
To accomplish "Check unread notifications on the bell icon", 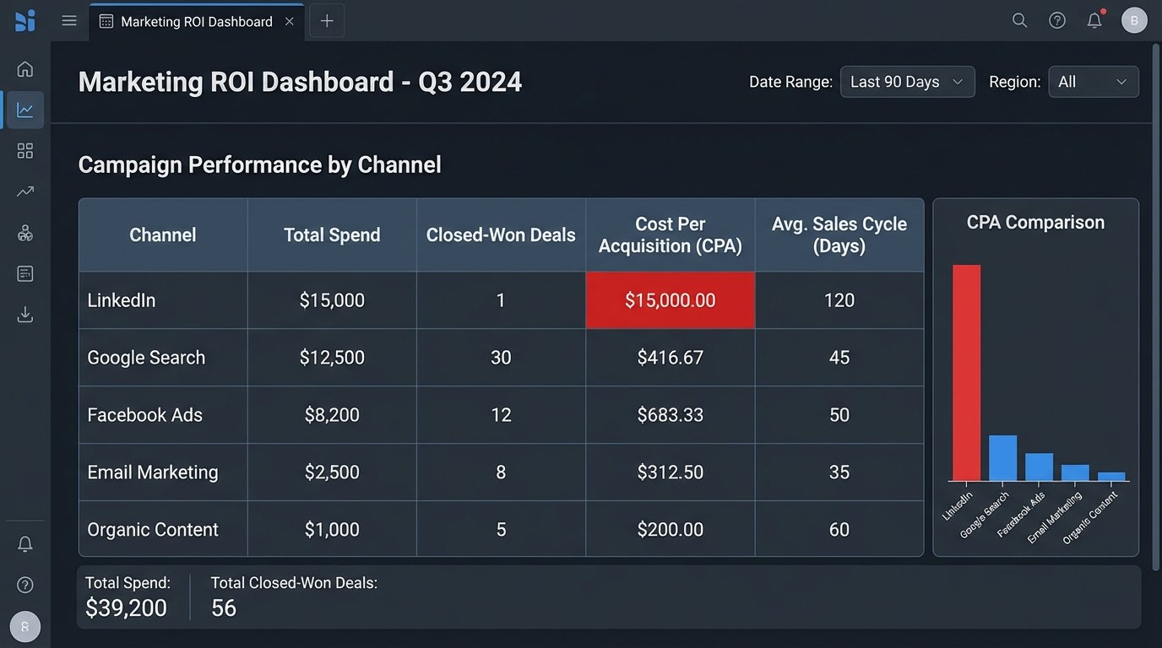I will [1094, 19].
